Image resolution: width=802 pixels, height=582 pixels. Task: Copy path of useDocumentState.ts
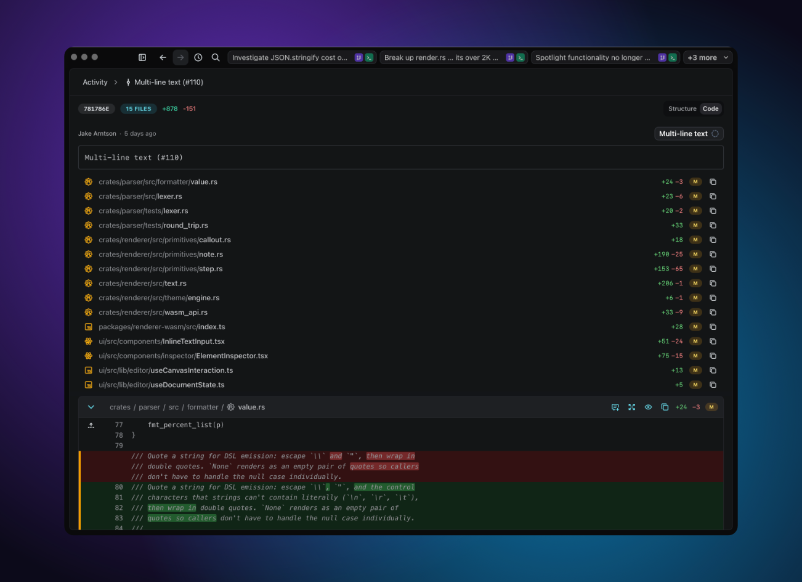pyautogui.click(x=713, y=385)
